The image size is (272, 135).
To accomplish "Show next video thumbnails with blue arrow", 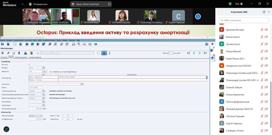I will (x=198, y=16).
